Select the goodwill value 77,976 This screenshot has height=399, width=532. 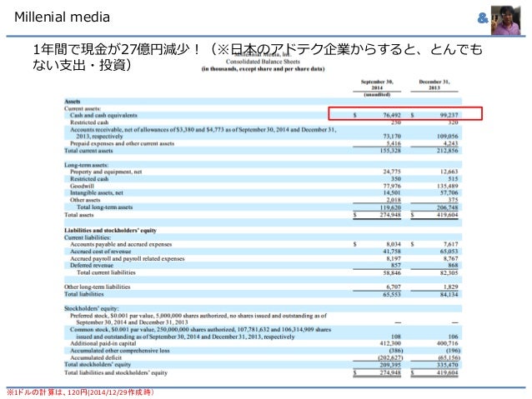tap(392, 186)
